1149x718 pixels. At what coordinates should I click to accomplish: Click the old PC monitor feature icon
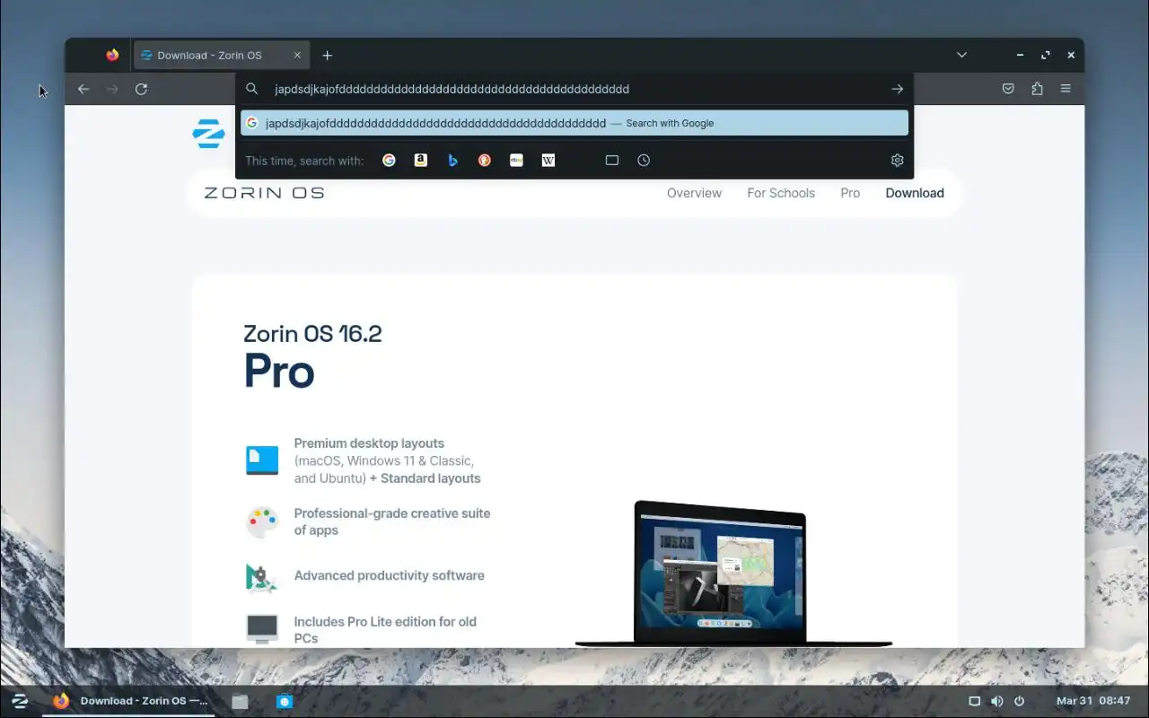coord(262,628)
